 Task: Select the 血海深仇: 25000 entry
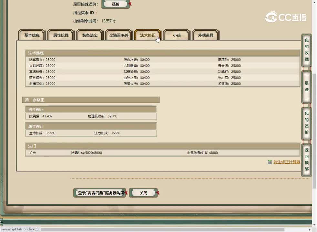click(42, 84)
